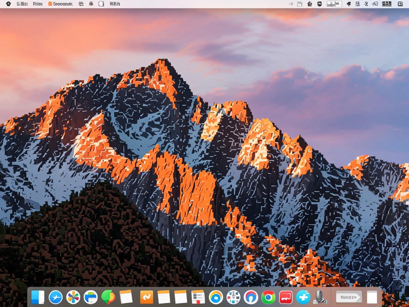Click the blue circle plus-sign app

click(303, 297)
